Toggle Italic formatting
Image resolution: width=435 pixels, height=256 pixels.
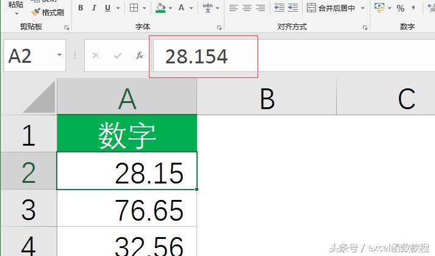tap(94, 8)
